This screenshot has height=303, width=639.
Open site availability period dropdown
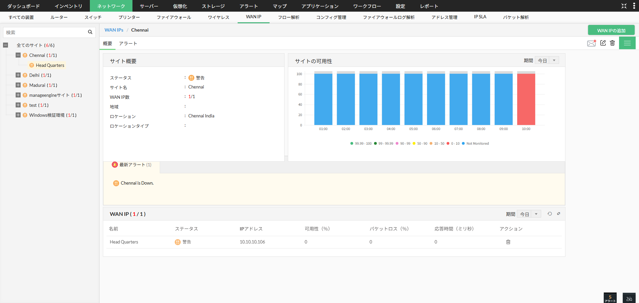(x=547, y=61)
